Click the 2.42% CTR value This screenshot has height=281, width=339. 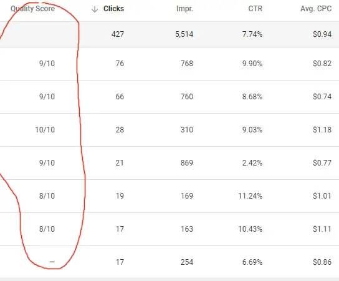point(252,163)
